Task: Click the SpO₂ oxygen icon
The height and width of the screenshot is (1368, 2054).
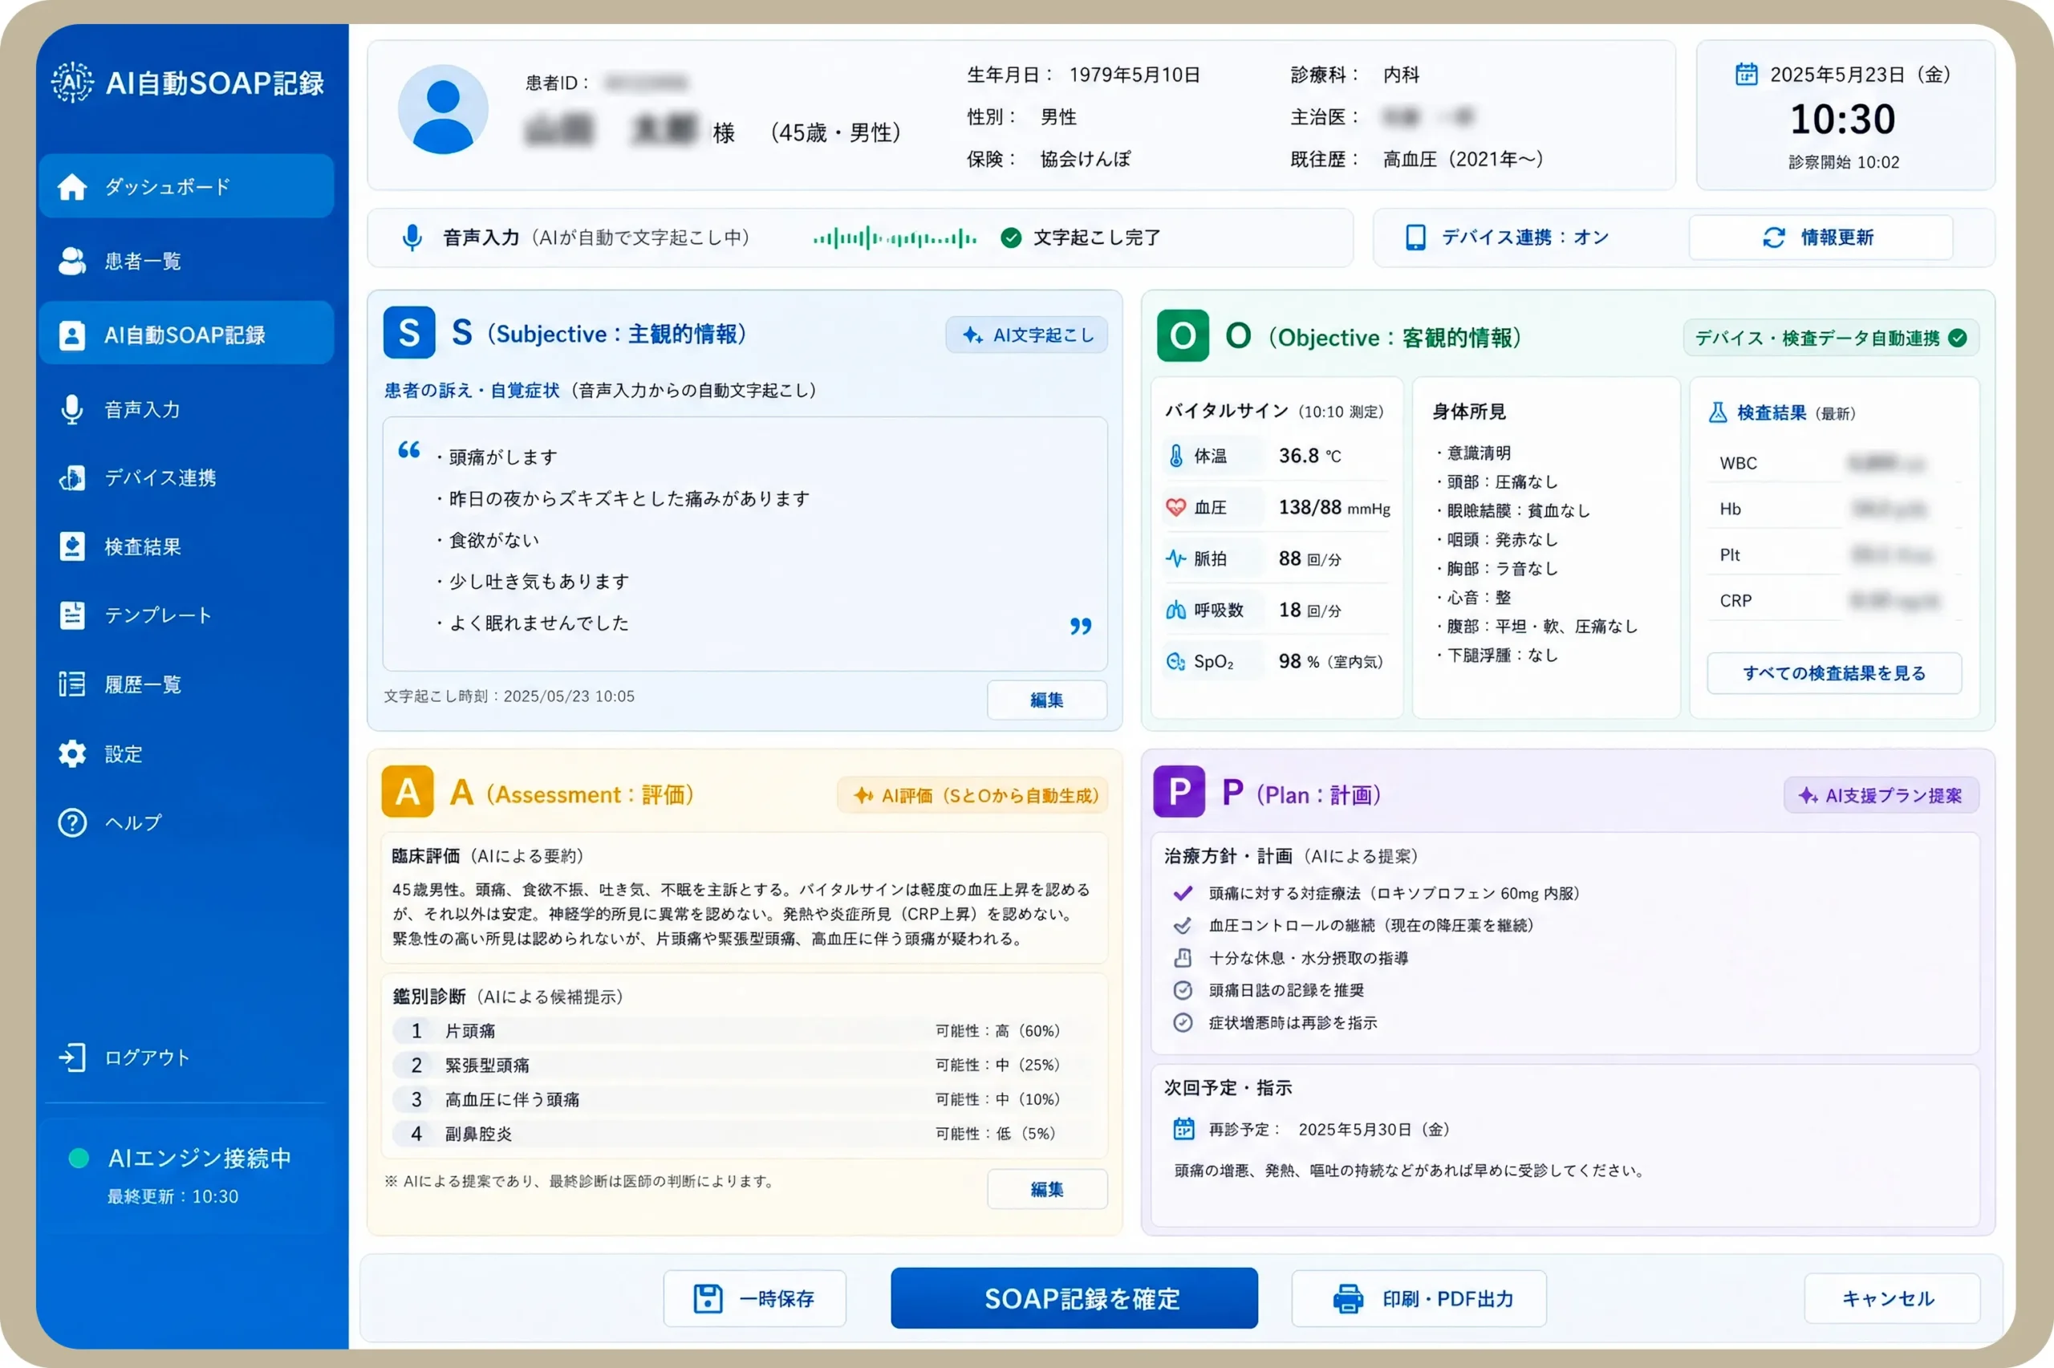Action: (x=1175, y=661)
